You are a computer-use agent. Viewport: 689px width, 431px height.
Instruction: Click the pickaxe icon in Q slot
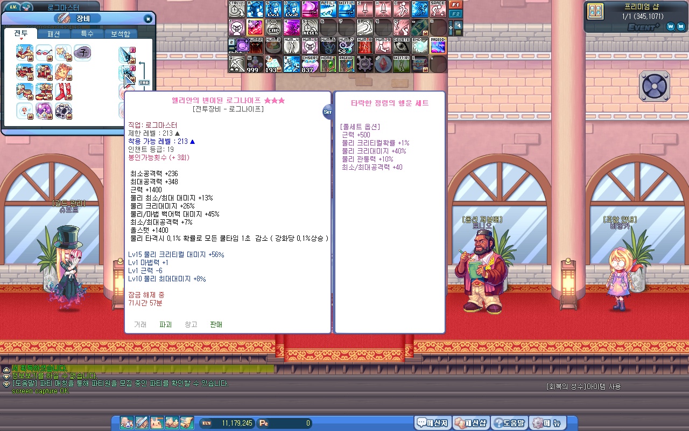[x=237, y=64]
